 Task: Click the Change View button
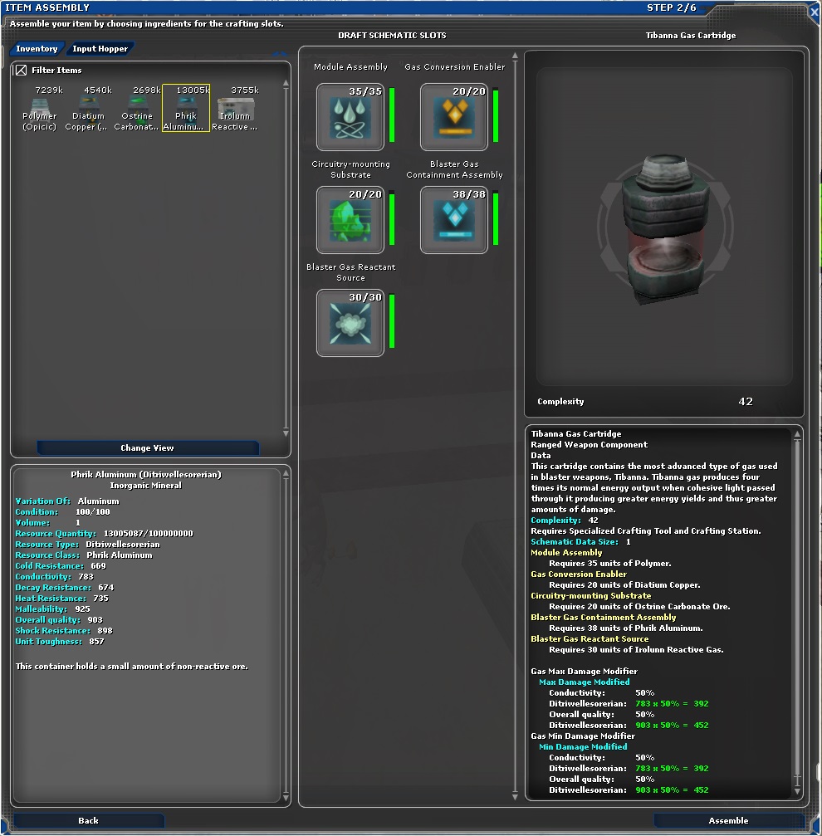148,447
